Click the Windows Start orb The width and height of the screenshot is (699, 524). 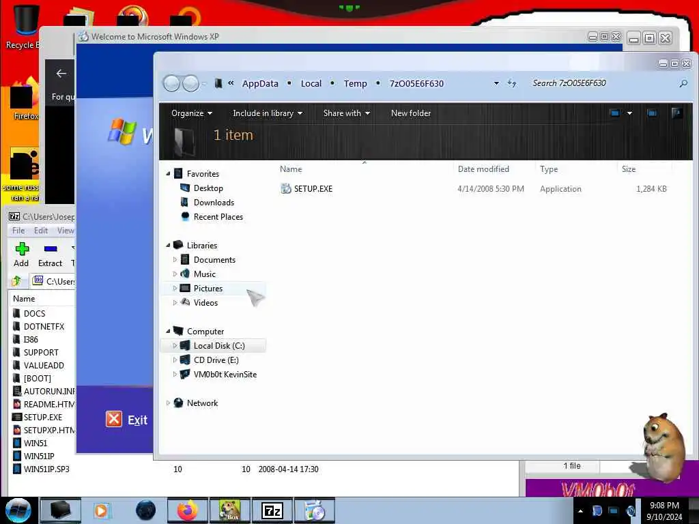point(18,510)
